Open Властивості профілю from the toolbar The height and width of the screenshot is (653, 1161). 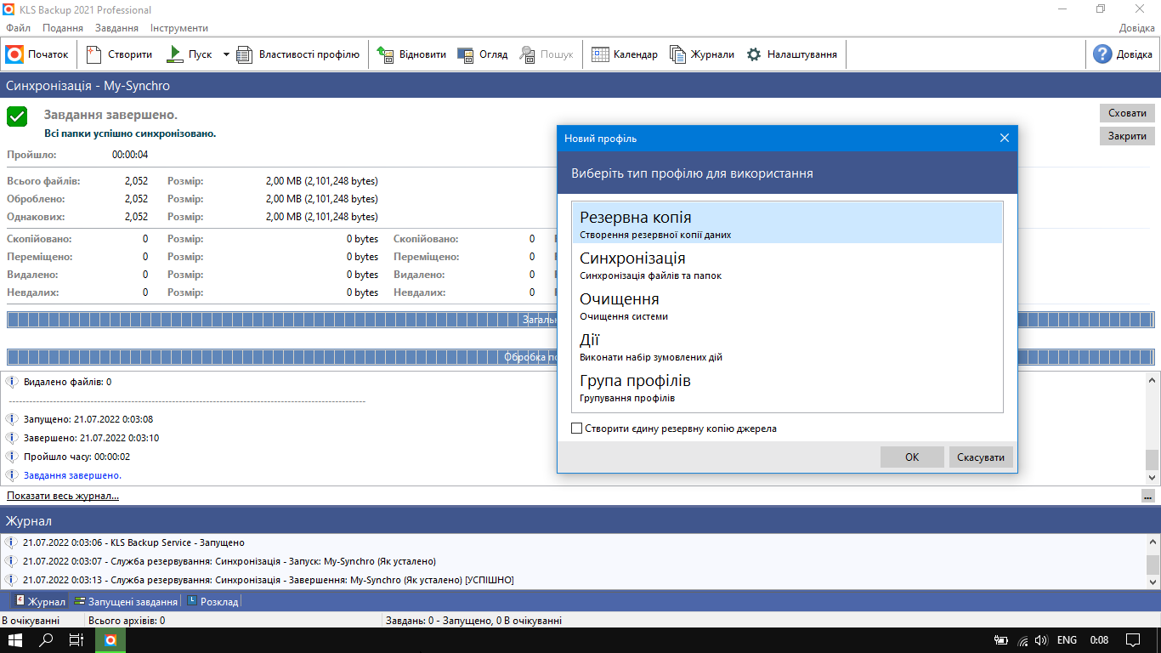298,54
